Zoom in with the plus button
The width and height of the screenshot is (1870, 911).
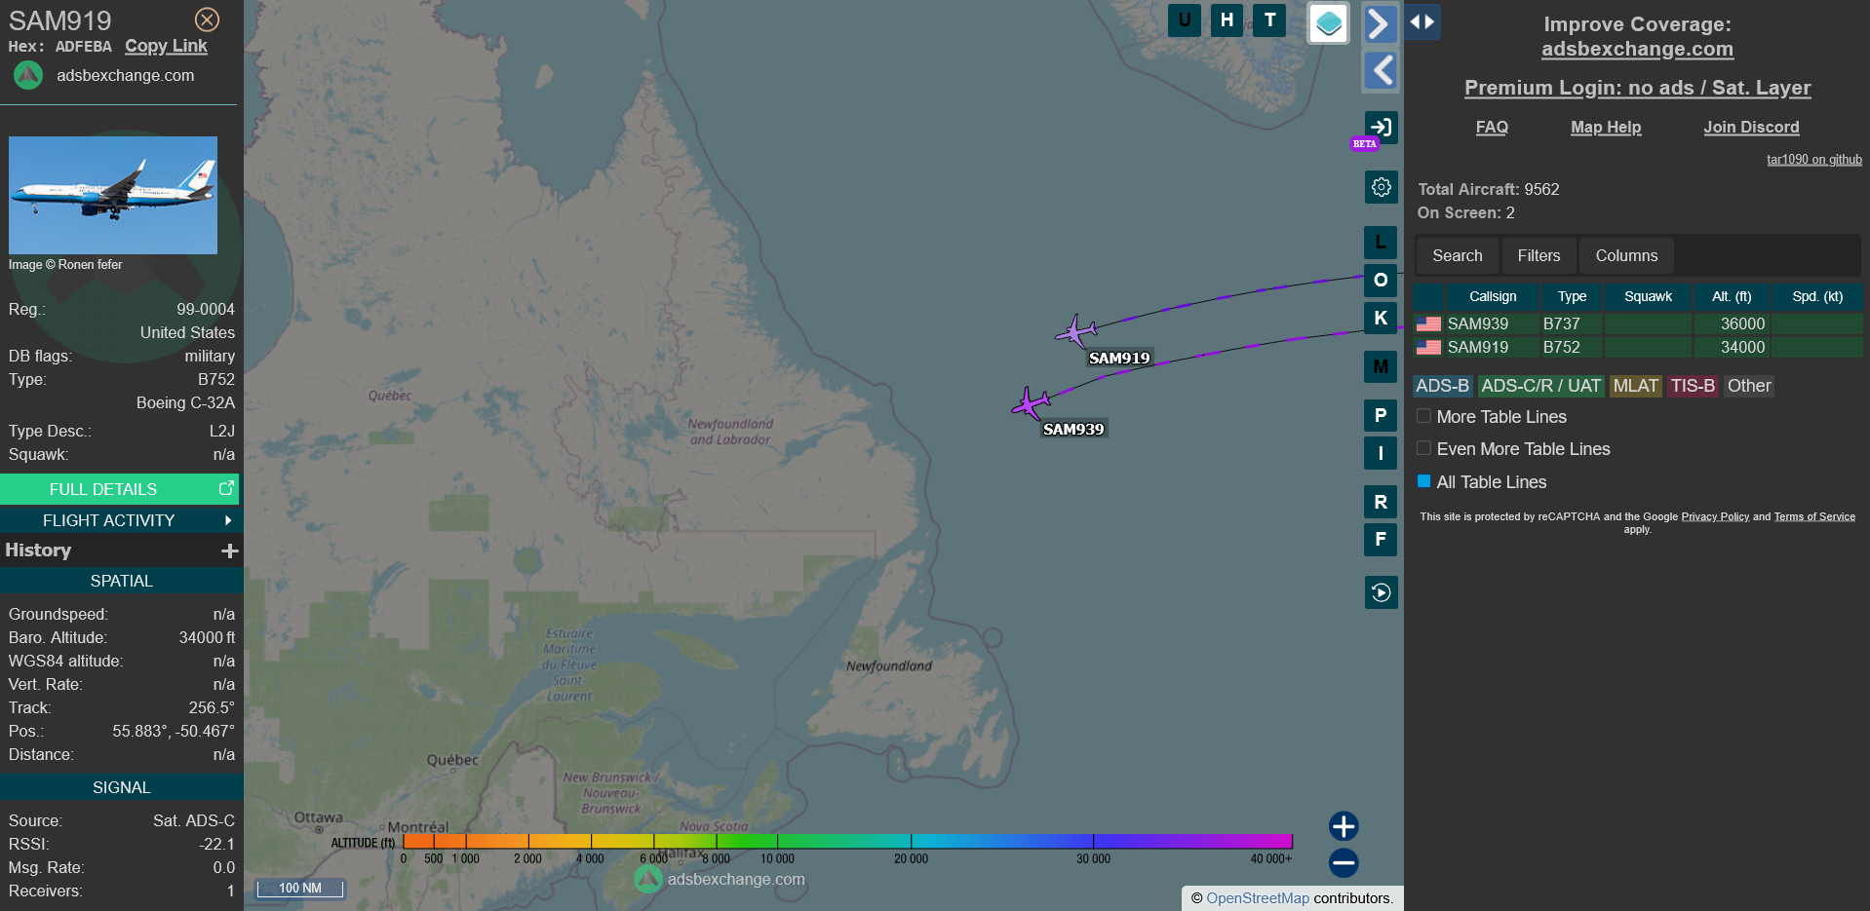(x=1344, y=826)
